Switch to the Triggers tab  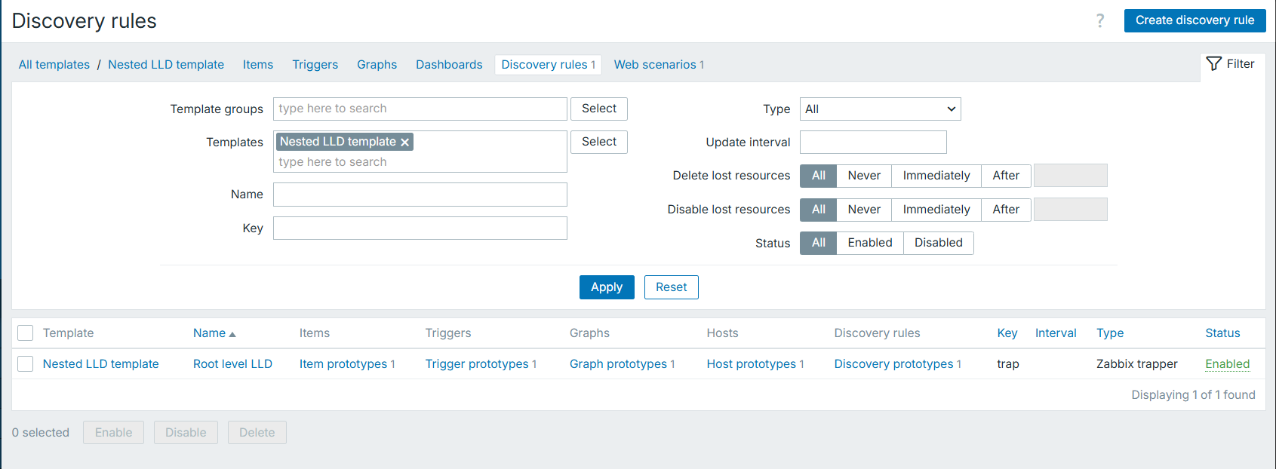click(x=315, y=65)
